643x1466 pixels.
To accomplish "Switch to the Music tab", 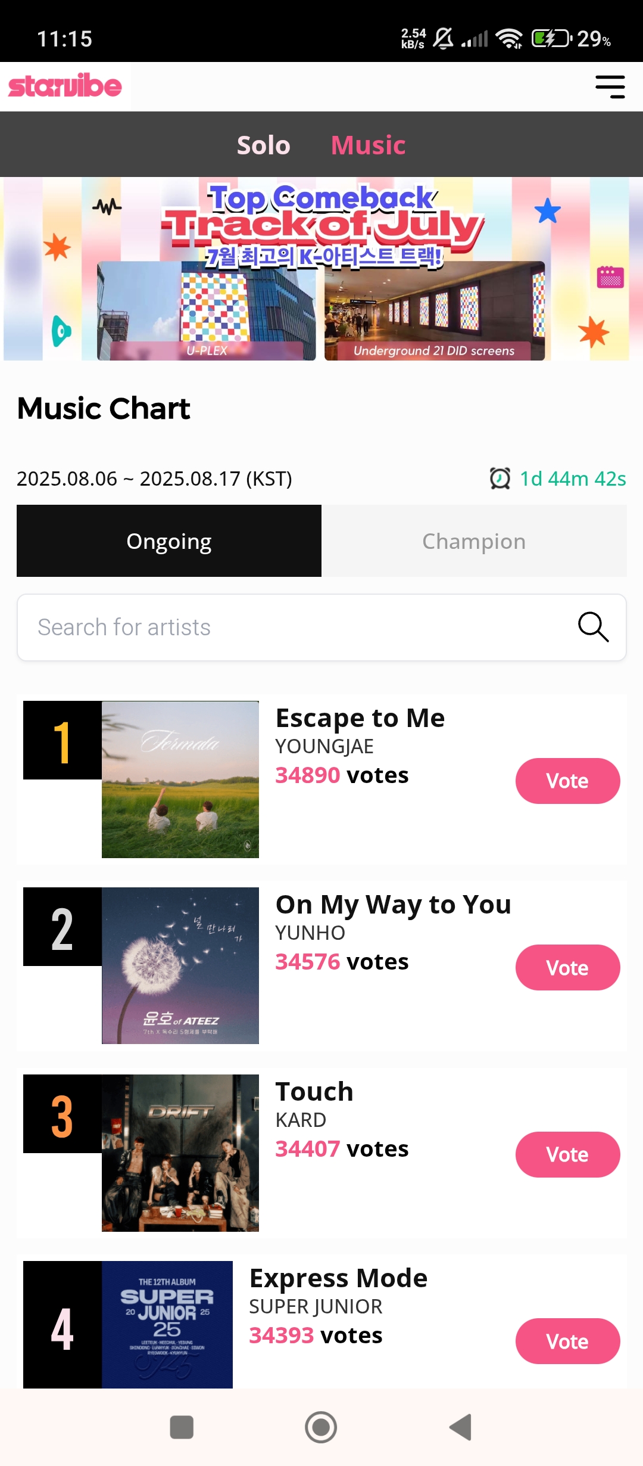I will (x=368, y=145).
